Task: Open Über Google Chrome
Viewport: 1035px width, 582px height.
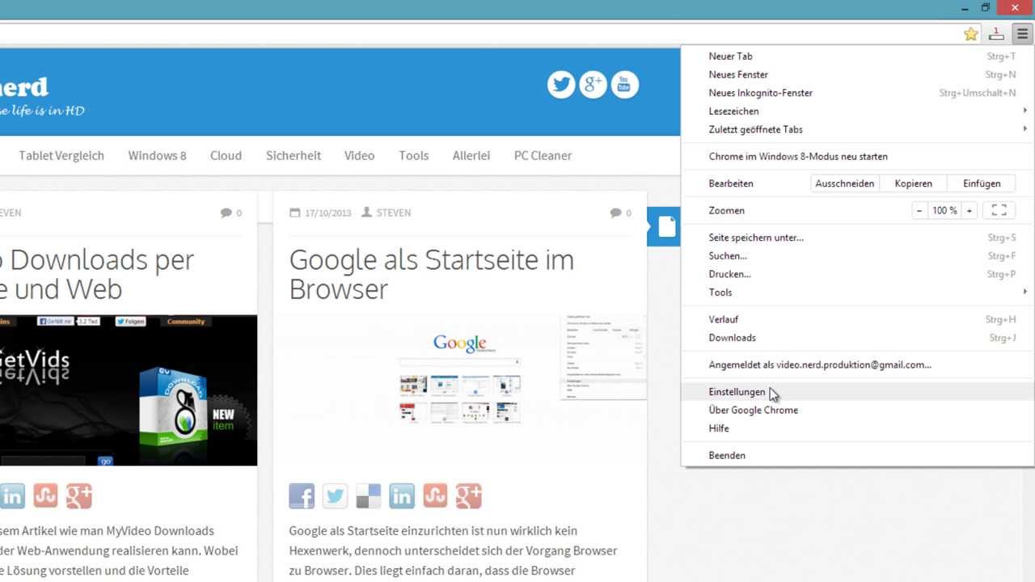Action: (858, 410)
